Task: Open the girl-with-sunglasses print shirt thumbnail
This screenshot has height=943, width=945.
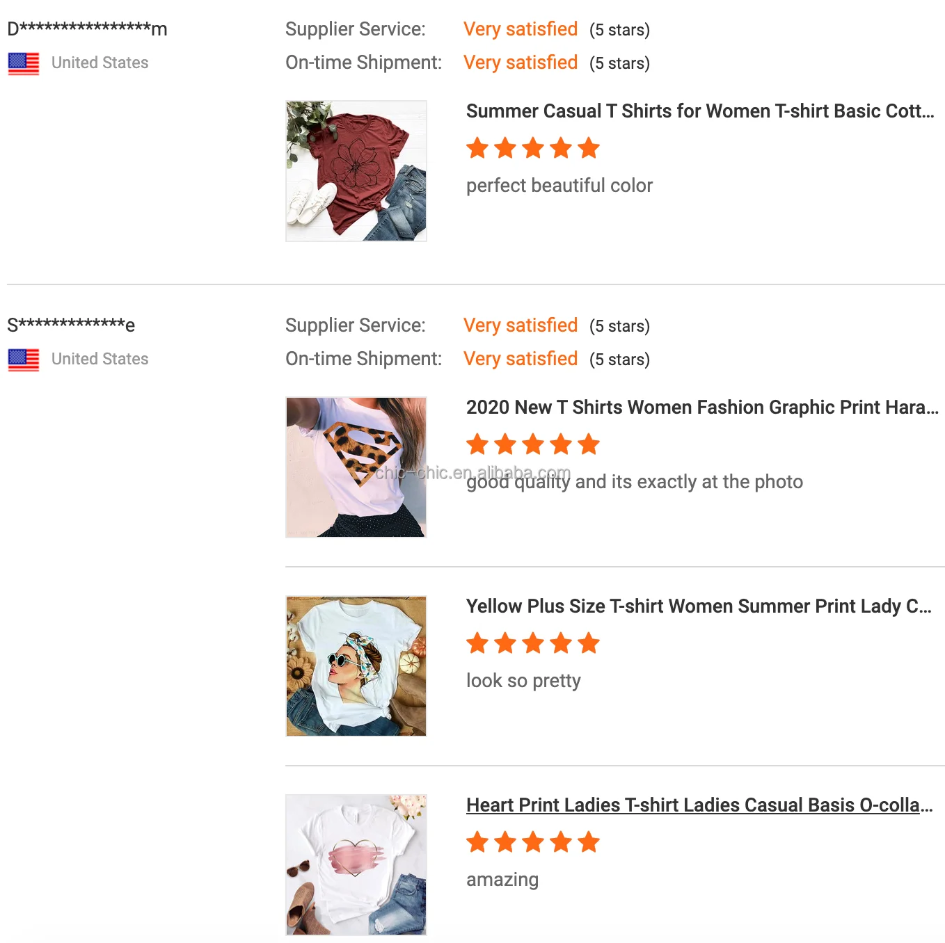Action: (356, 666)
